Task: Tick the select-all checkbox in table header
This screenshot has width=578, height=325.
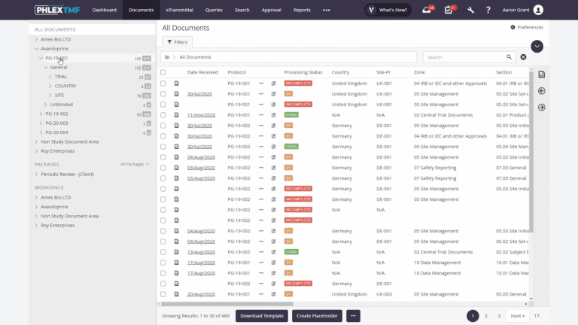Action: pos(163,72)
